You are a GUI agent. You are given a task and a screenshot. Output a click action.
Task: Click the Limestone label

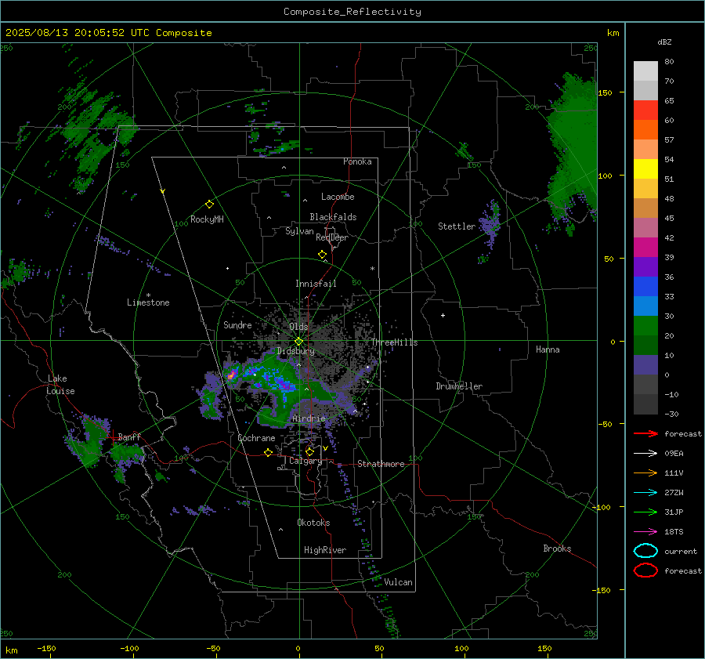click(148, 302)
